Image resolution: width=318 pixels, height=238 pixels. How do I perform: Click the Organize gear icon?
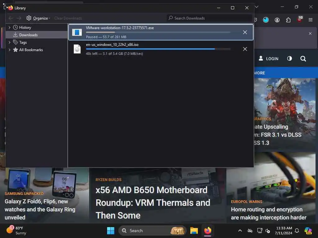coord(29,18)
